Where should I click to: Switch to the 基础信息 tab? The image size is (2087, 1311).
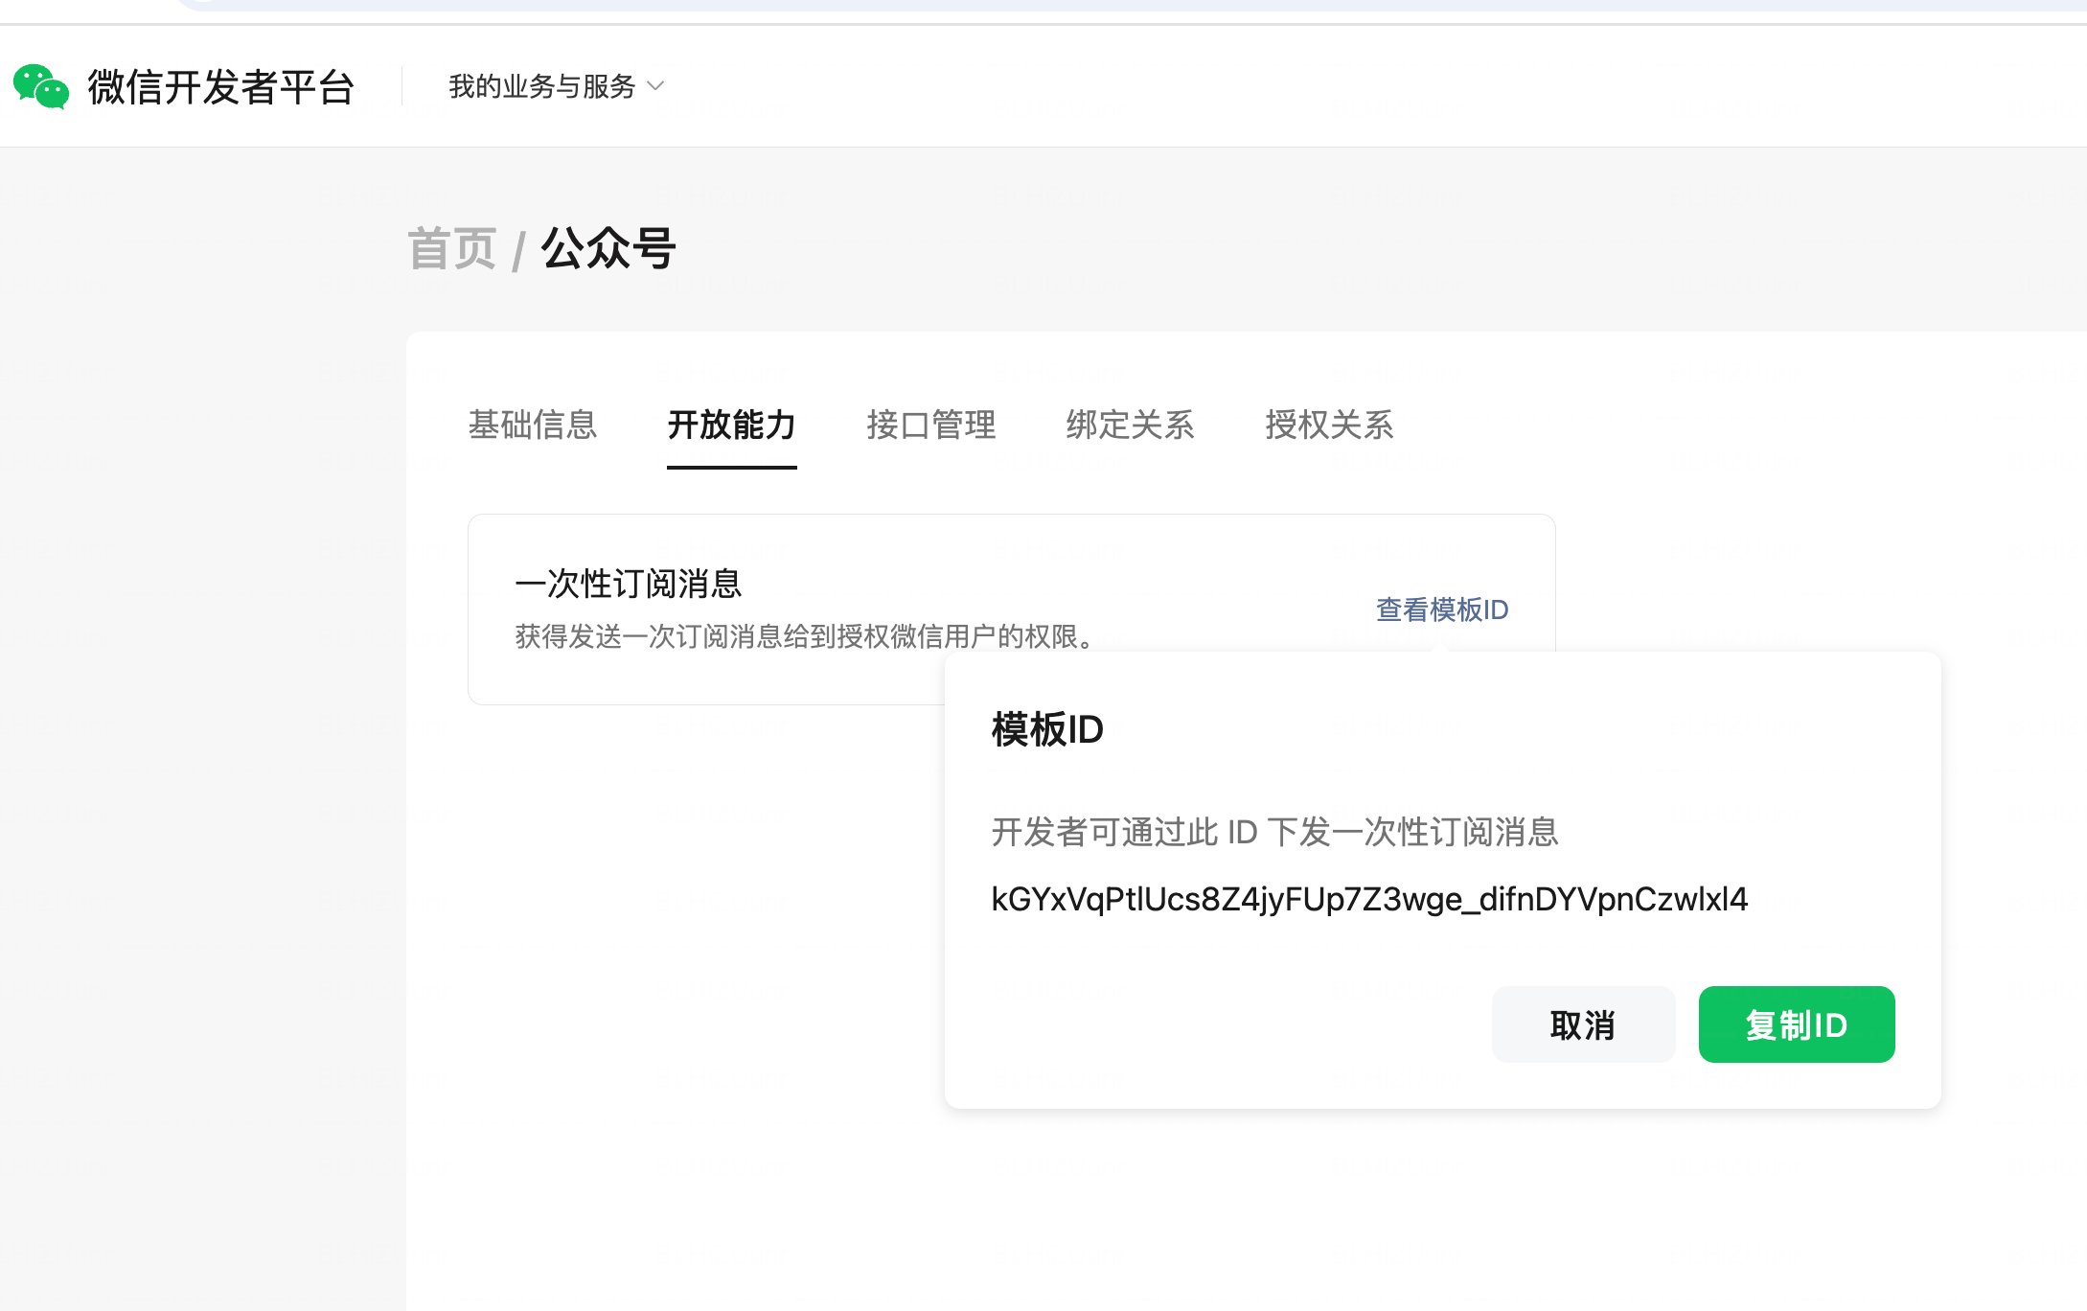click(x=533, y=425)
